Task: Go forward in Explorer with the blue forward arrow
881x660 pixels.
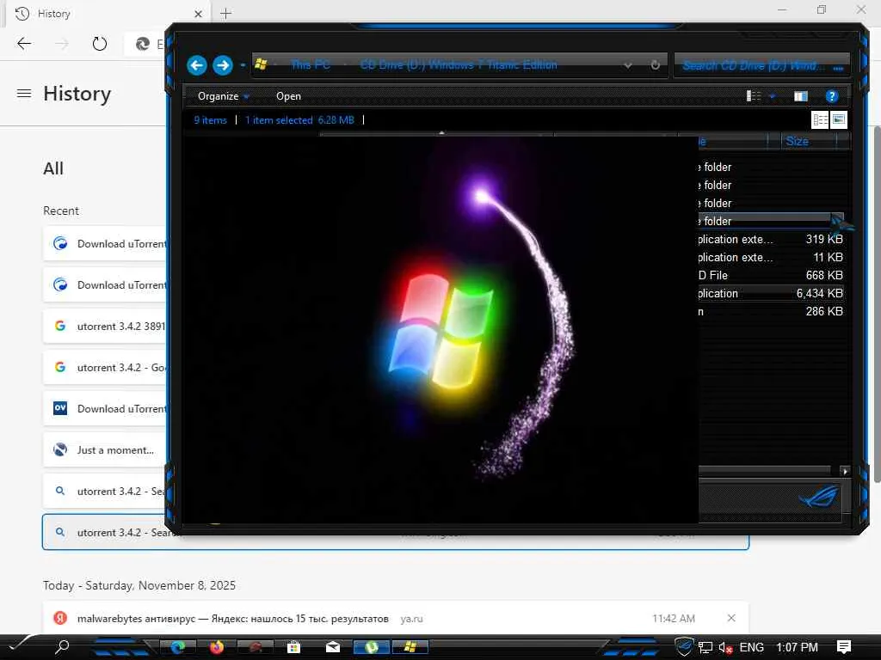Action: 223,65
